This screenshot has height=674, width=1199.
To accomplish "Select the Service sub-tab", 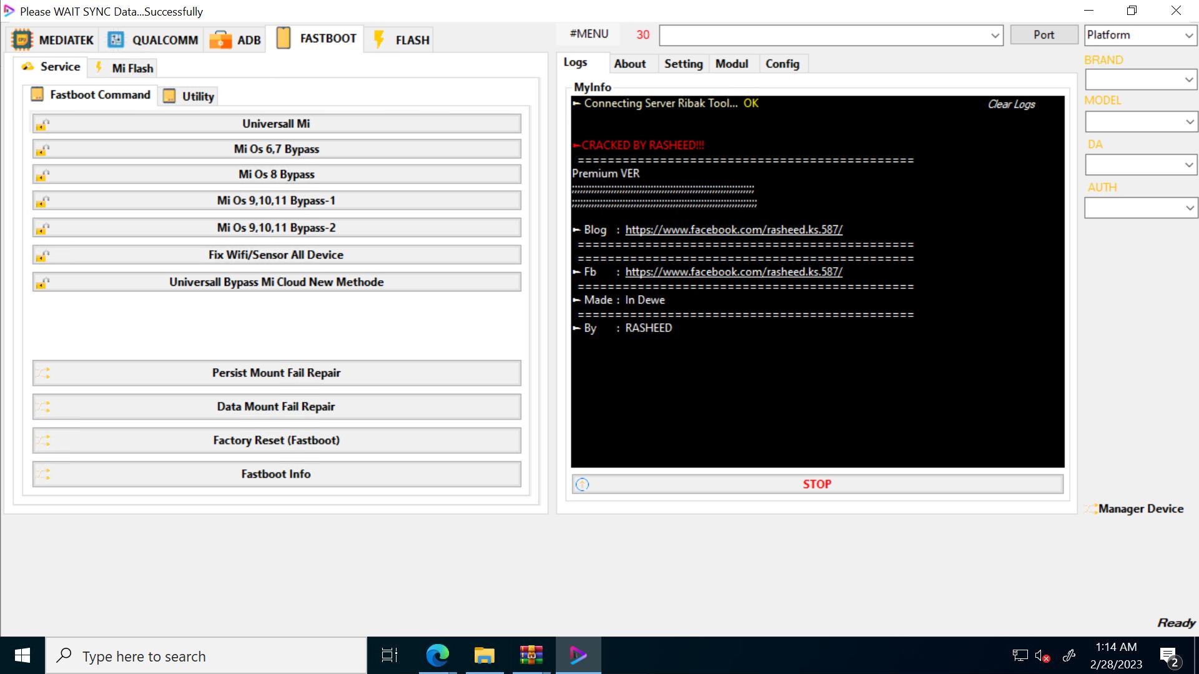I will pos(51,67).
